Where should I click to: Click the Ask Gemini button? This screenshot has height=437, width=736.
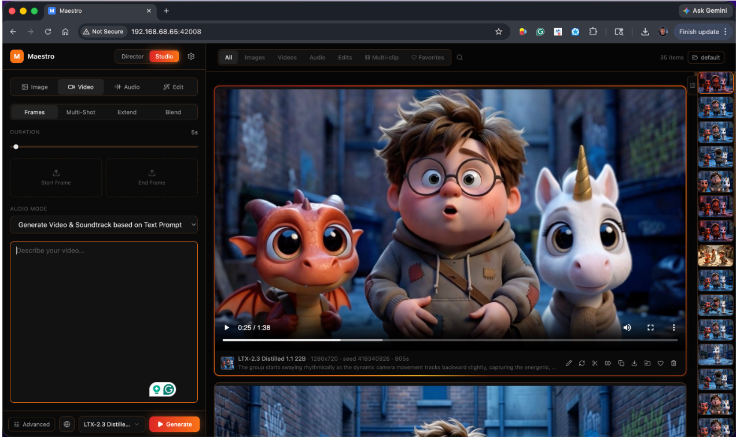click(x=705, y=10)
